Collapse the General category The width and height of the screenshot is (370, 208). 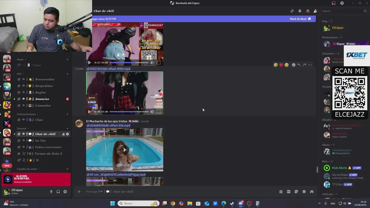coord(23,128)
